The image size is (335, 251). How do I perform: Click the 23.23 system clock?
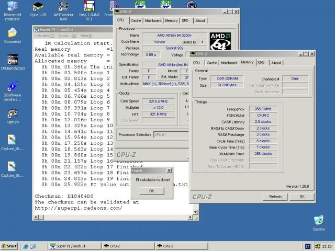(327, 246)
